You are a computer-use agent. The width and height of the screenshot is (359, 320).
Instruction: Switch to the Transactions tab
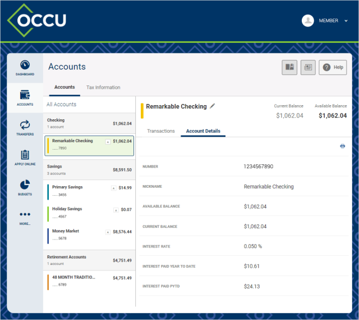[x=161, y=131]
